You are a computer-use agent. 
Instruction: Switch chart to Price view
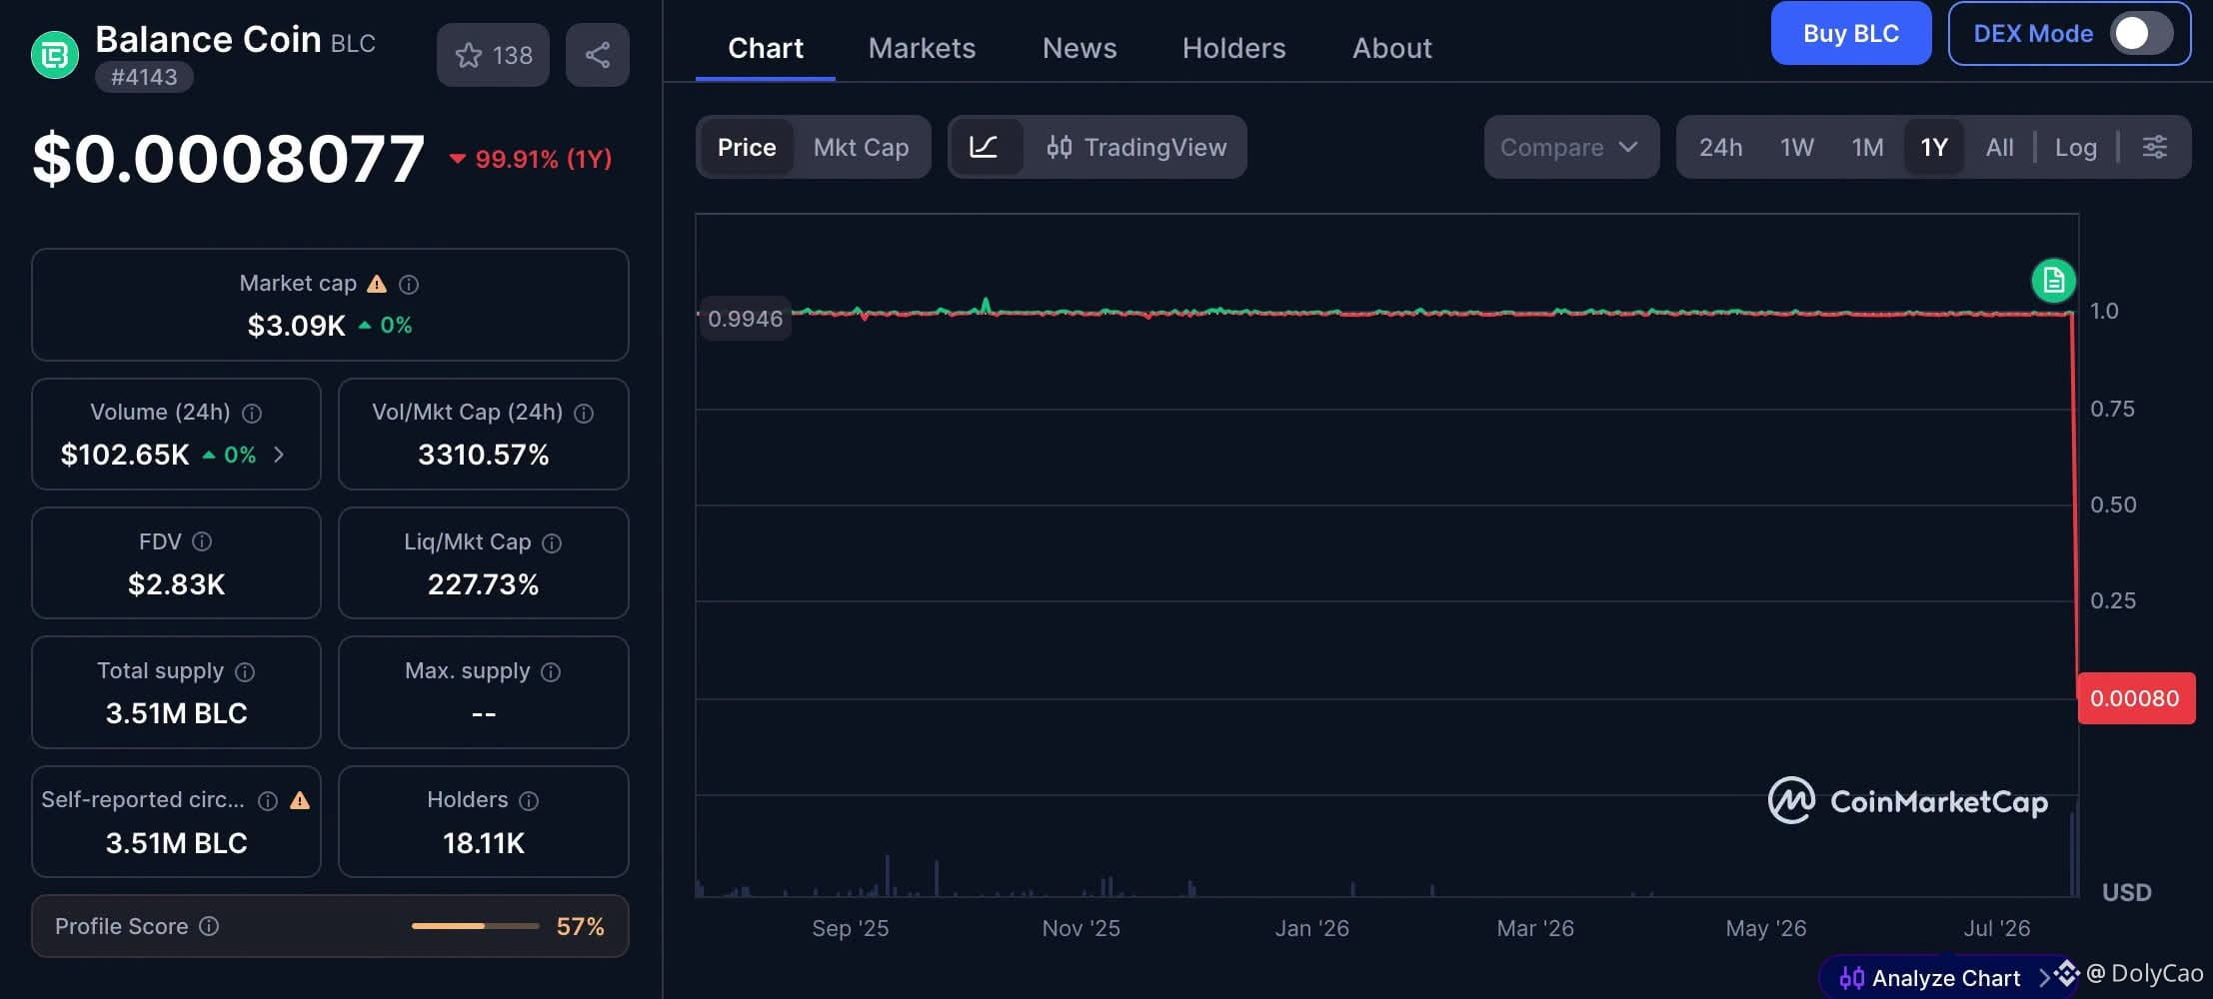click(747, 147)
